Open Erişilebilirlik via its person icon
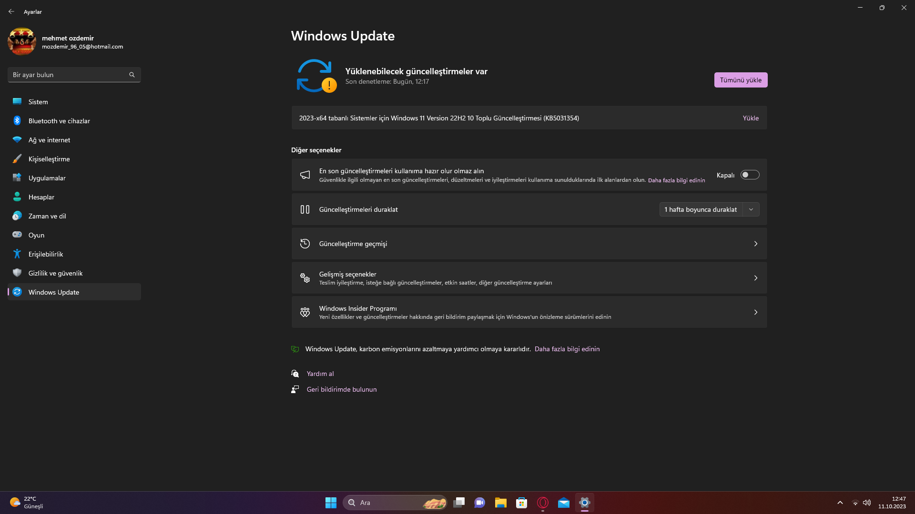The image size is (915, 514). 17,254
